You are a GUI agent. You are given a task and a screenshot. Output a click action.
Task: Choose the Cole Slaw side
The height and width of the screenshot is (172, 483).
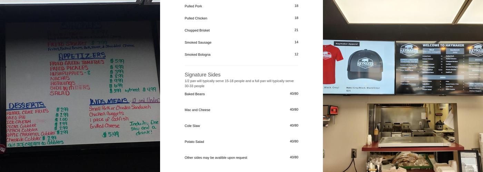click(x=192, y=126)
